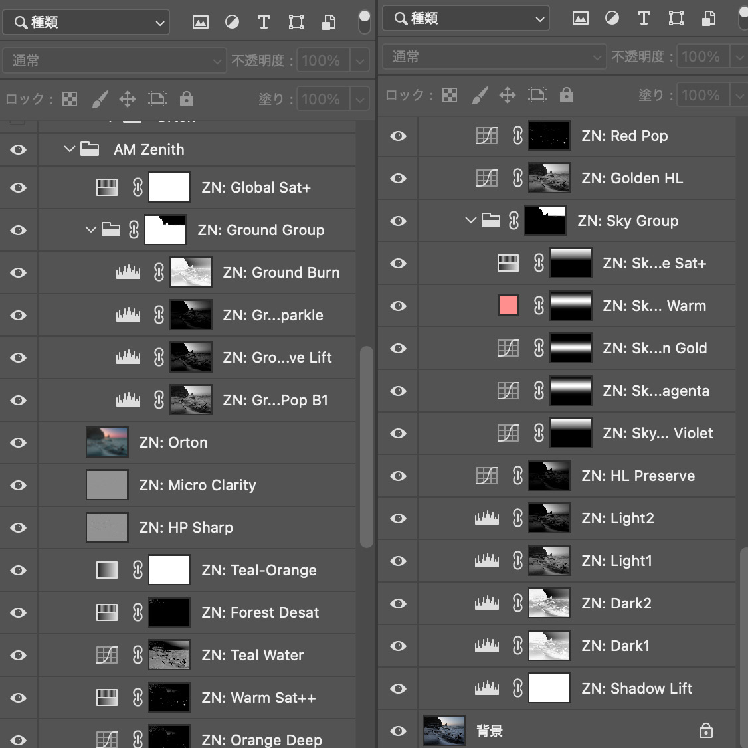The image size is (748, 748).
Task: Click the ZN: Ground Group mask thumbnail
Action: (165, 230)
